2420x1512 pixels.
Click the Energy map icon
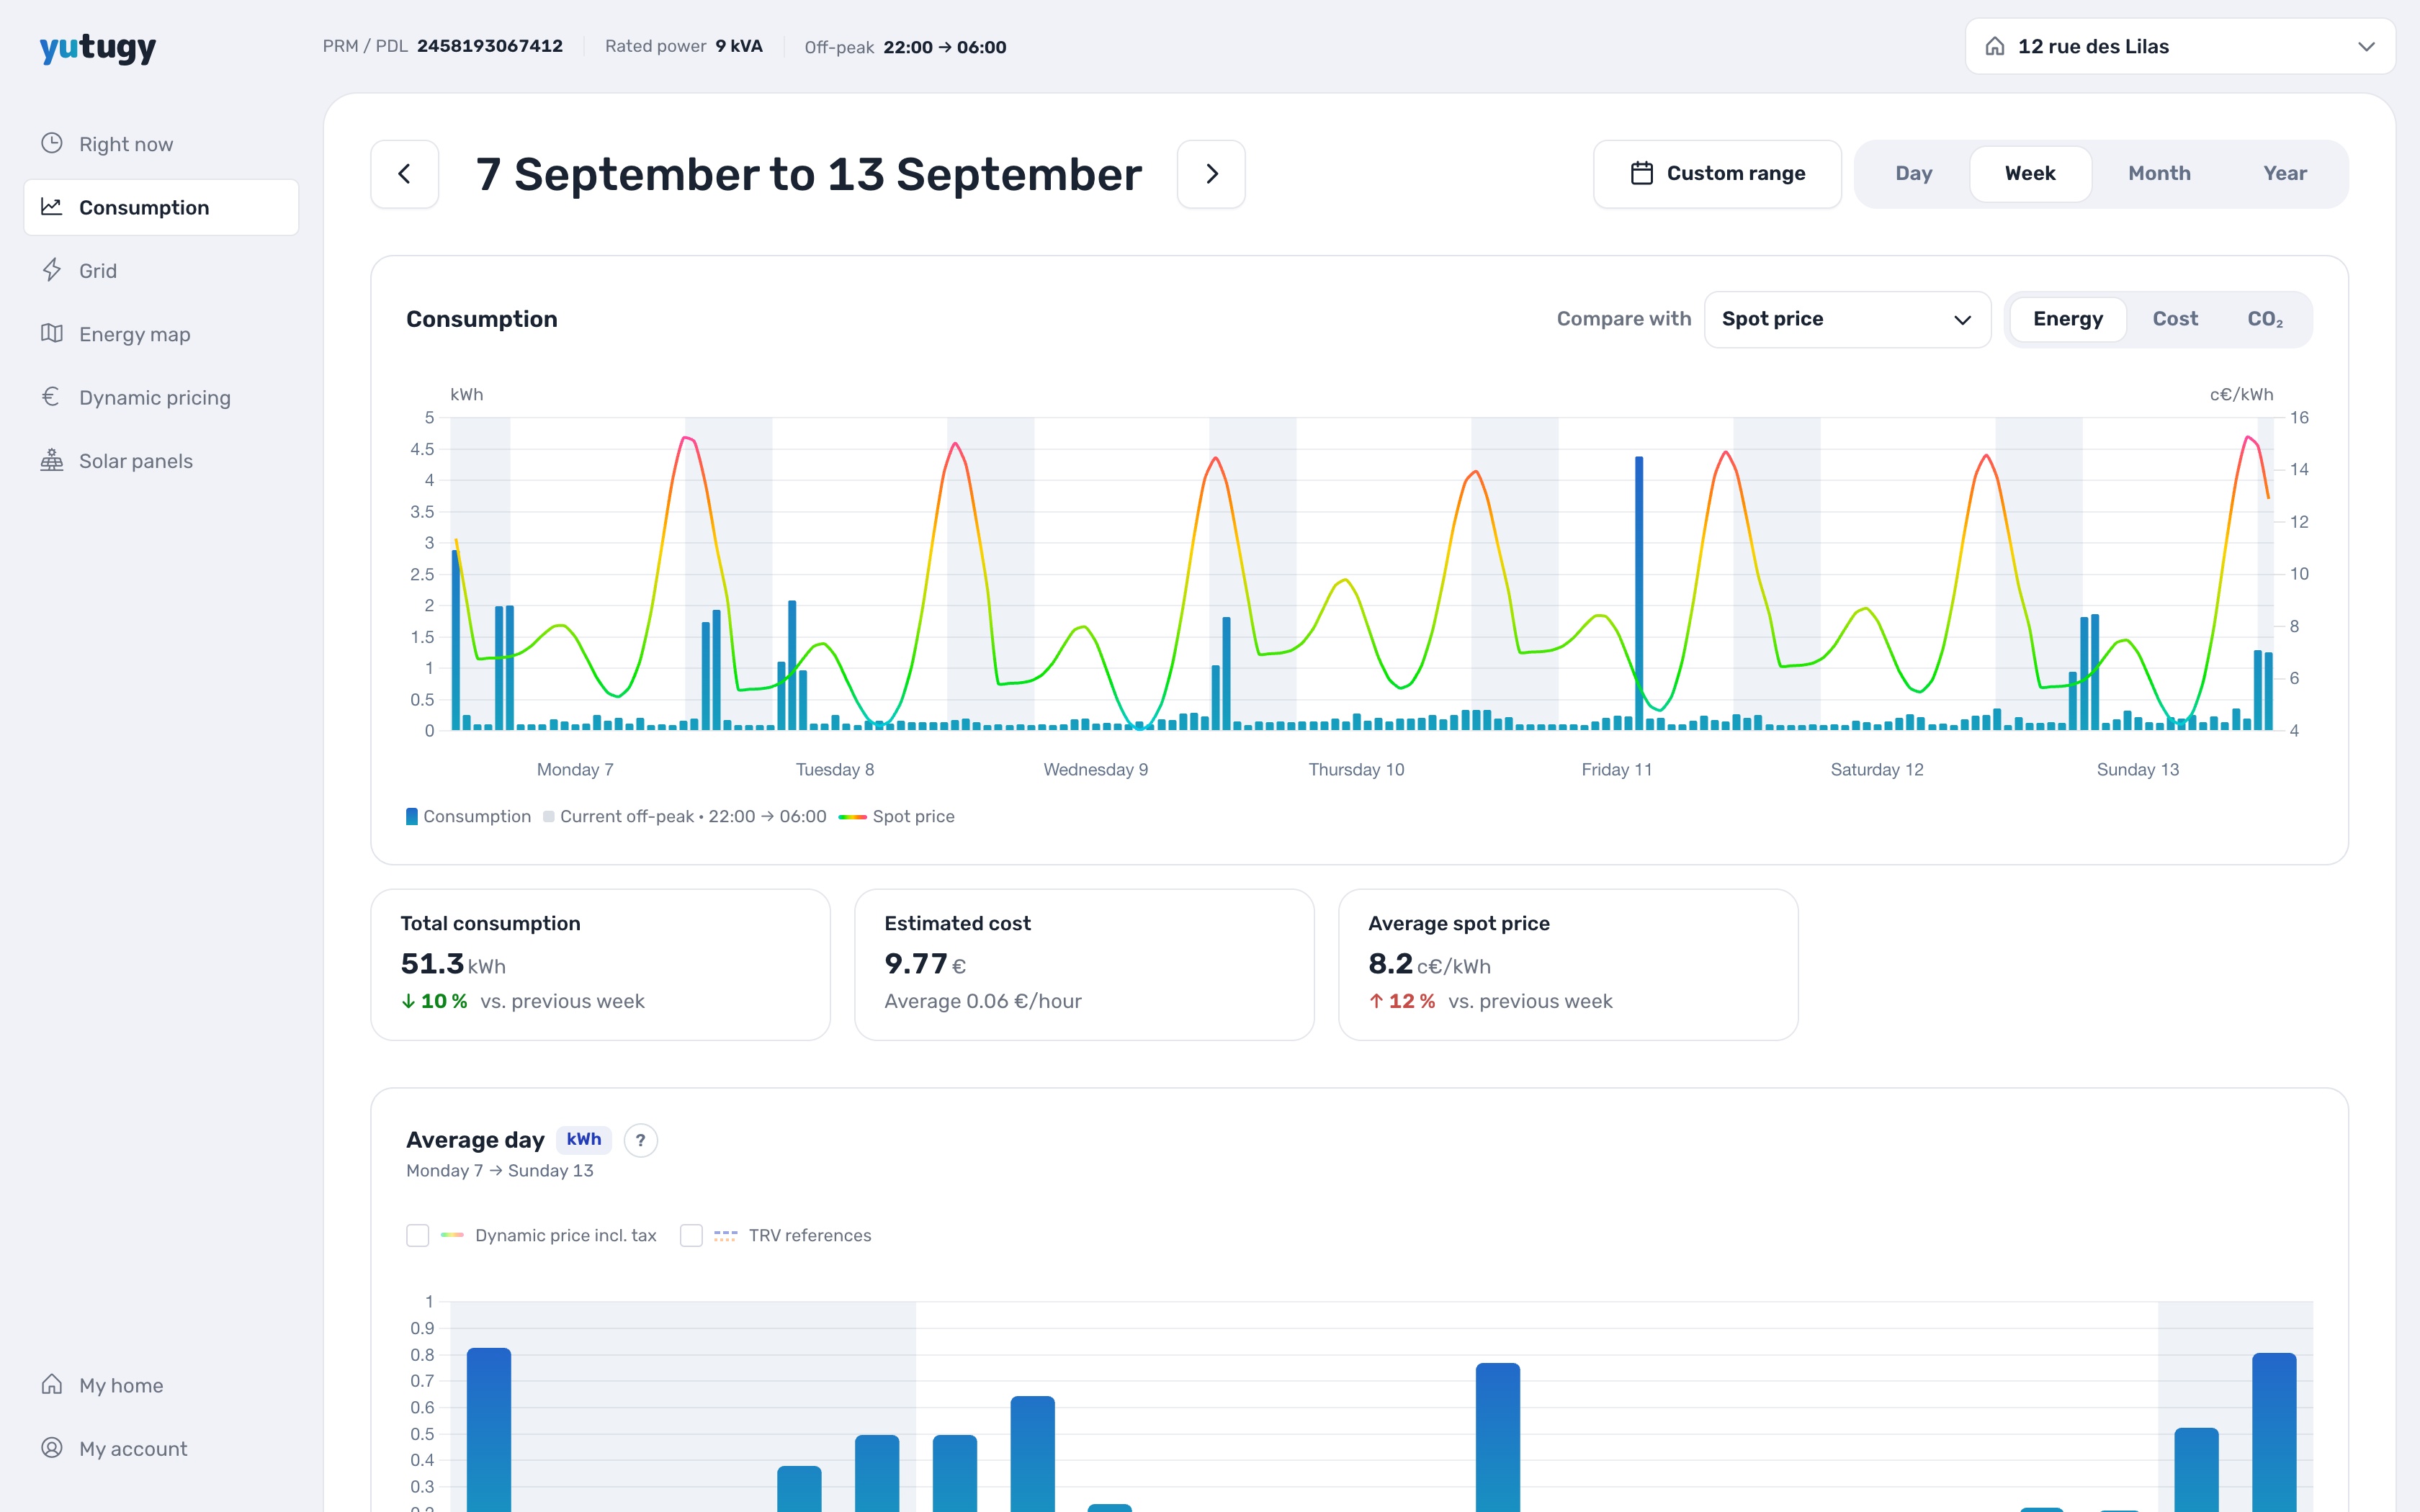(52, 333)
